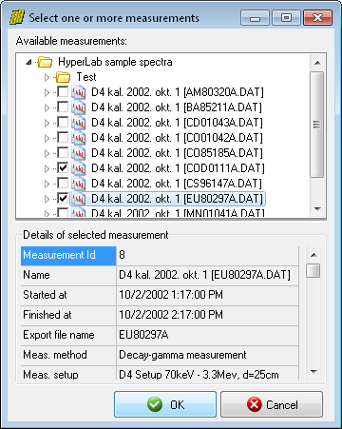This screenshot has height=429, width=342.
Task: Click the HyperLab sample spectra folder icon
Action: pyautogui.click(x=45, y=62)
